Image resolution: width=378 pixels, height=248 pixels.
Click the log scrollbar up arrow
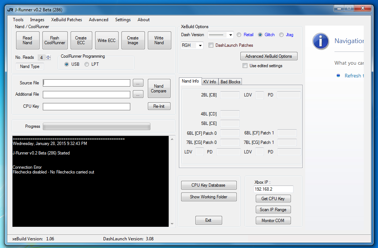click(x=172, y=139)
